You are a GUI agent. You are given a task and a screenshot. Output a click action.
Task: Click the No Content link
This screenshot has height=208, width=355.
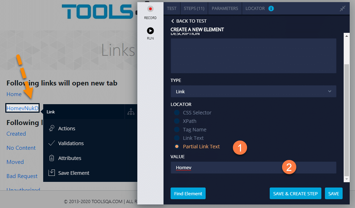21,148
